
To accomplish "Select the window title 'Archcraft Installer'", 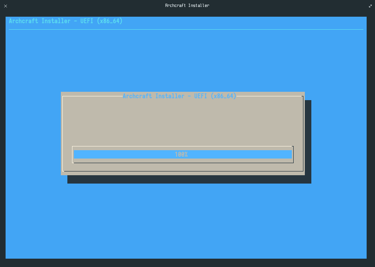I will [x=187, y=6].
